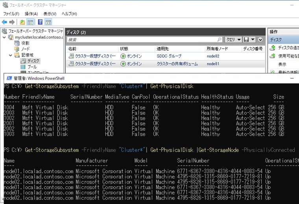299x204 pixels.
Task: Click the search magnifier icon in disk panel
Action: tap(220, 40)
